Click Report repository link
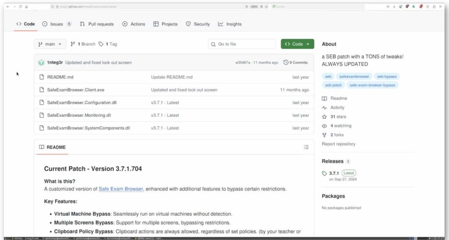This screenshot has height=240, width=449. [339, 144]
